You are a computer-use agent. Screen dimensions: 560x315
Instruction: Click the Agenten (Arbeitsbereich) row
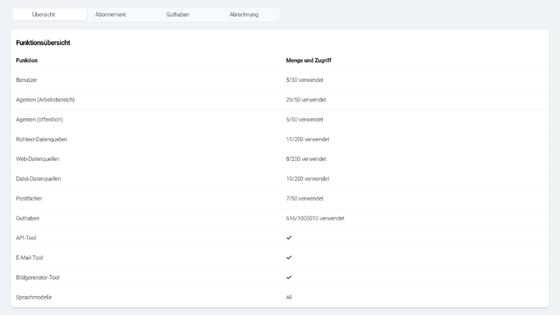[x=279, y=99]
